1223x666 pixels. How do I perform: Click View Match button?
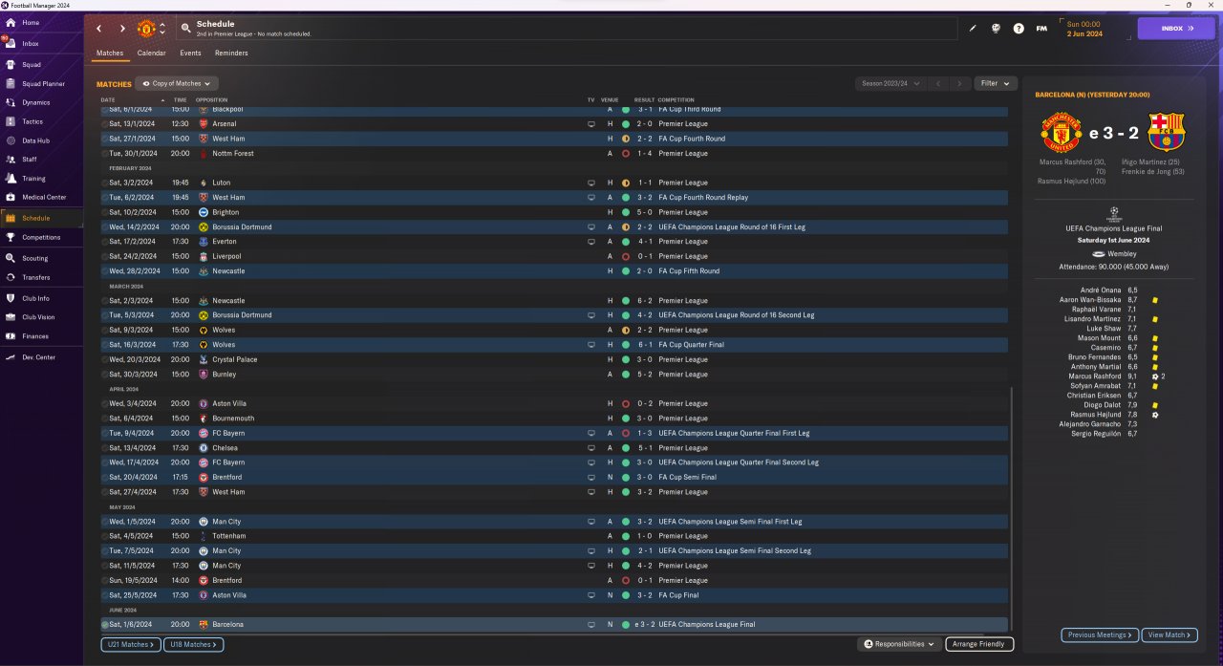point(1169,634)
